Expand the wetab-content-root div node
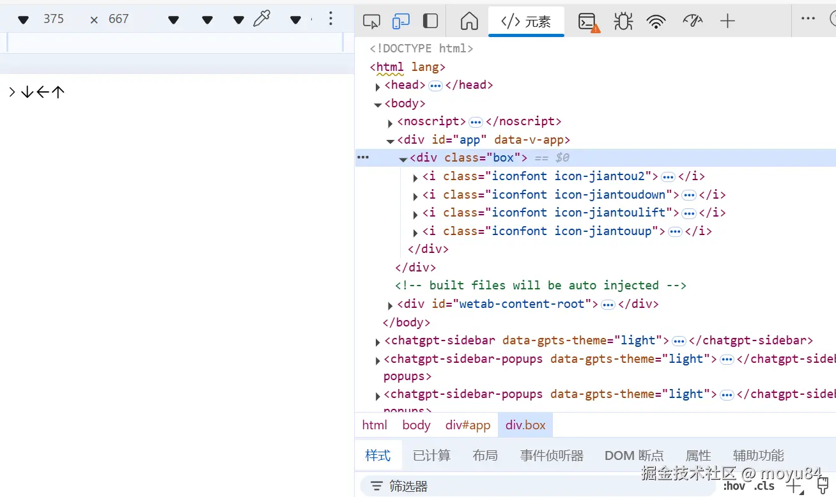Image resolution: width=836 pixels, height=497 pixels. coord(391,305)
